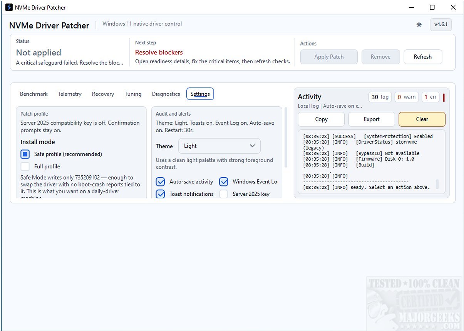The image size is (464, 331).
Task: Click the Install mode heading
Action: (x=38, y=142)
